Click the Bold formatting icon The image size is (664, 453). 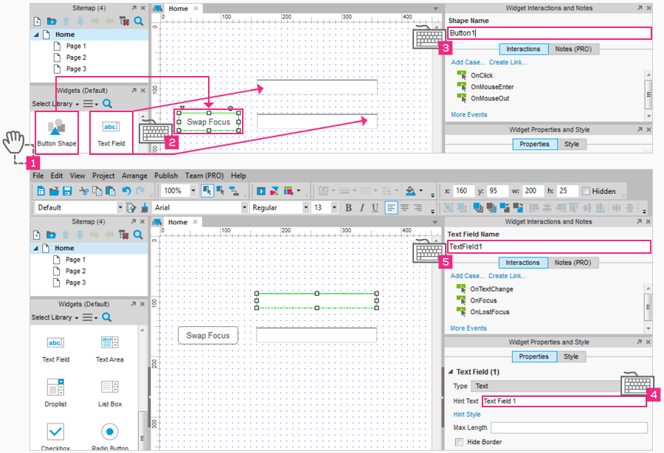pyautogui.click(x=349, y=208)
